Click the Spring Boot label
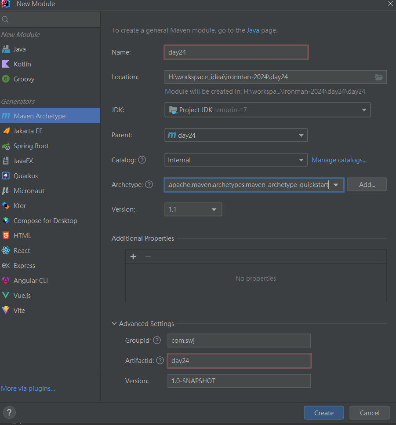Screen dimensions: 396x425 point(31,146)
